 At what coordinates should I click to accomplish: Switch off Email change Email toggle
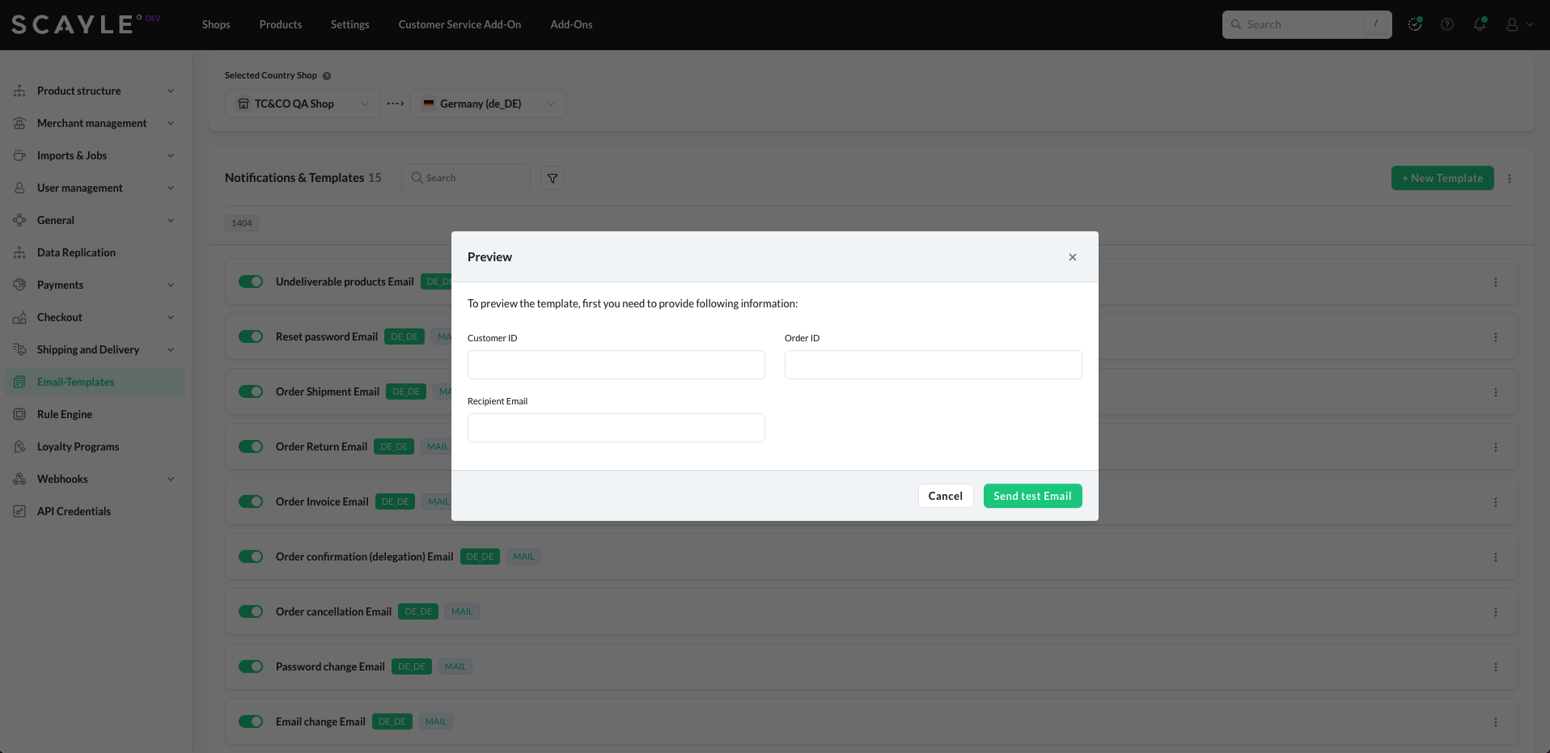(x=251, y=721)
